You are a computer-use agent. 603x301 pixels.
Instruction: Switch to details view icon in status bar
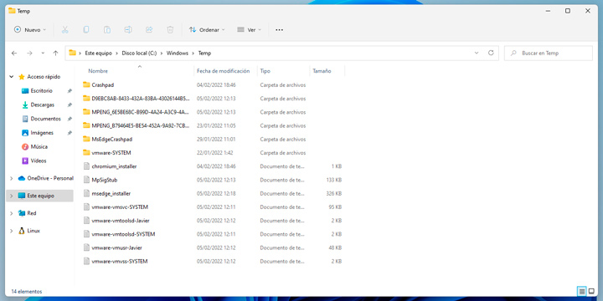[x=582, y=292]
